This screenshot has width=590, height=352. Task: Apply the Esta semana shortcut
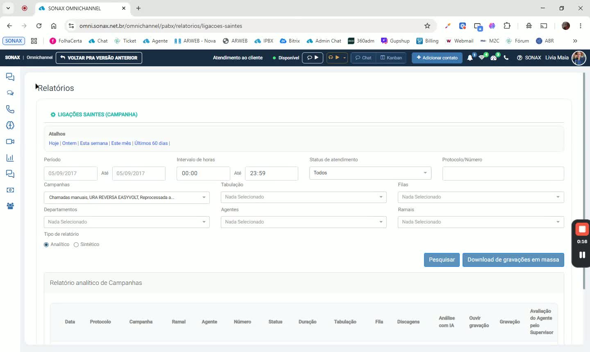94,143
